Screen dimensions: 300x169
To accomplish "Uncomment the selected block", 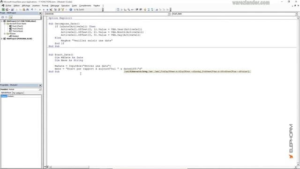I will pos(152,9).
